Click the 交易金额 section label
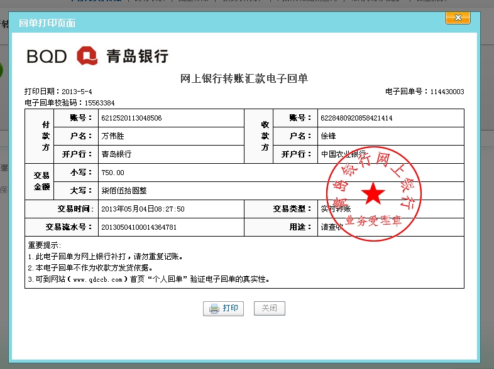Viewport: 494px width, 369px height. tap(41, 181)
